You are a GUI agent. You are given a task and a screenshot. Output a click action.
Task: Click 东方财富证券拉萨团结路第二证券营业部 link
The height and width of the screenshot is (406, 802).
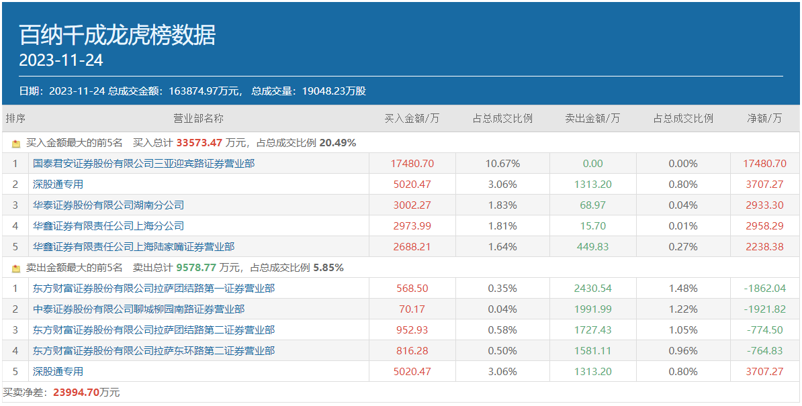point(154,329)
